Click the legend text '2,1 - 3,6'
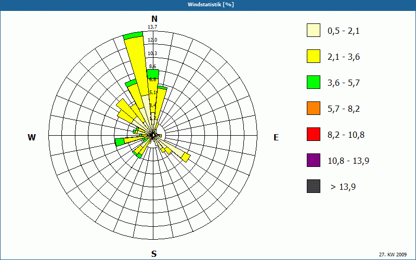Image resolution: width=416 pixels, height=260 pixels. tap(344, 57)
